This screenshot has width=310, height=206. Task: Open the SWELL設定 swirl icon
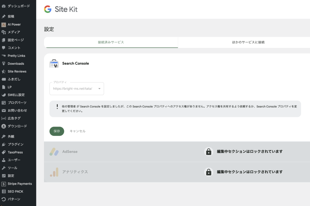[4, 95]
